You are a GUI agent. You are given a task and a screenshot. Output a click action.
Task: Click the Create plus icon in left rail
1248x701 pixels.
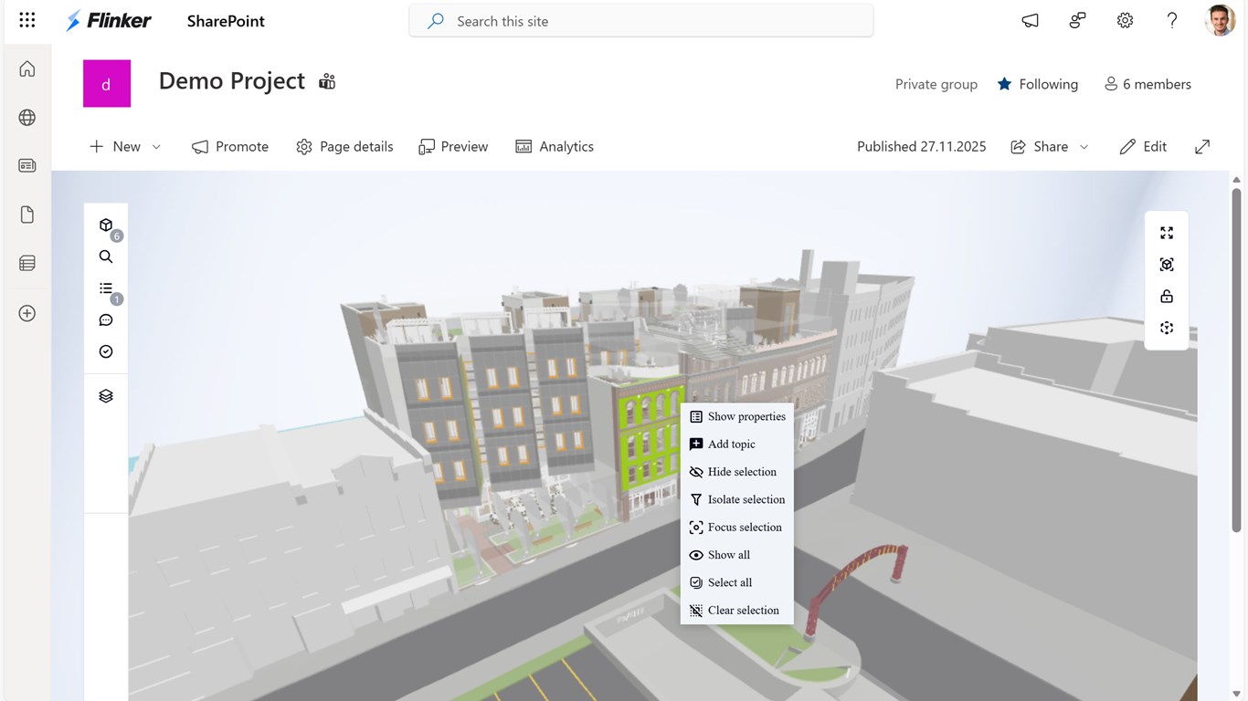[27, 313]
